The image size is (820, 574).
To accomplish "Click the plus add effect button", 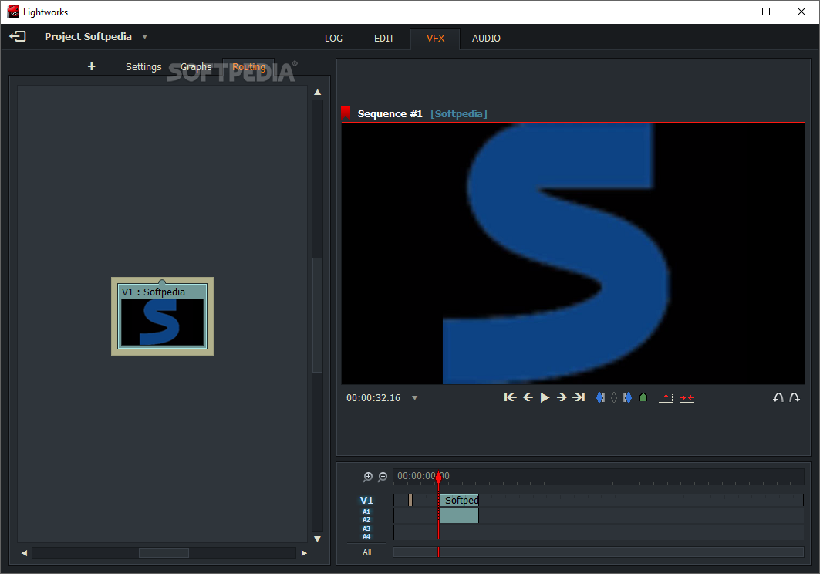I will click(x=92, y=66).
